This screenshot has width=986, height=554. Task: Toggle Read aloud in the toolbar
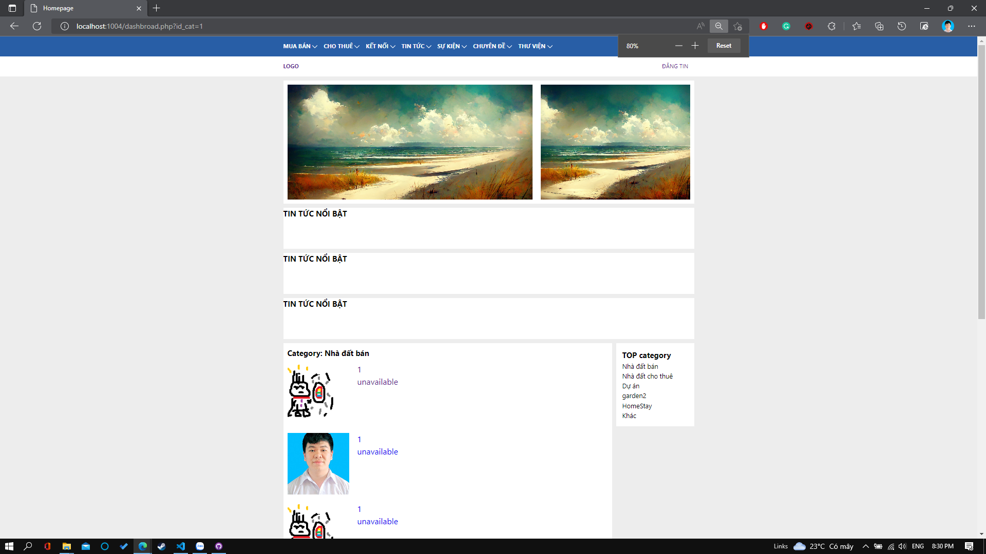coord(700,26)
